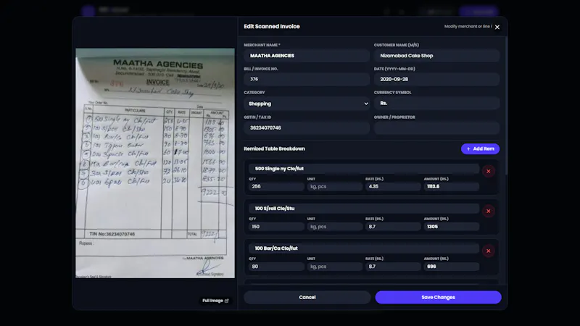This screenshot has height=326, width=580.
Task: Edit rate 8.7 of the 100 Bar/Ca item
Action: [393, 267]
